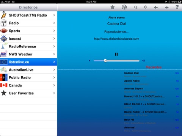The image size is (182, 136).
Task: Open Public Radio directory
Action: (x=28, y=77)
